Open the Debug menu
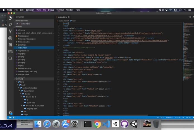The width and height of the screenshot is (194, 138). 51,10
